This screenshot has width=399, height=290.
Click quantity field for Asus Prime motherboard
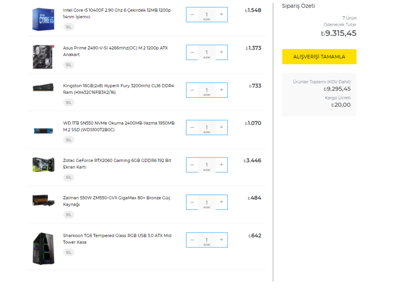[x=207, y=52]
